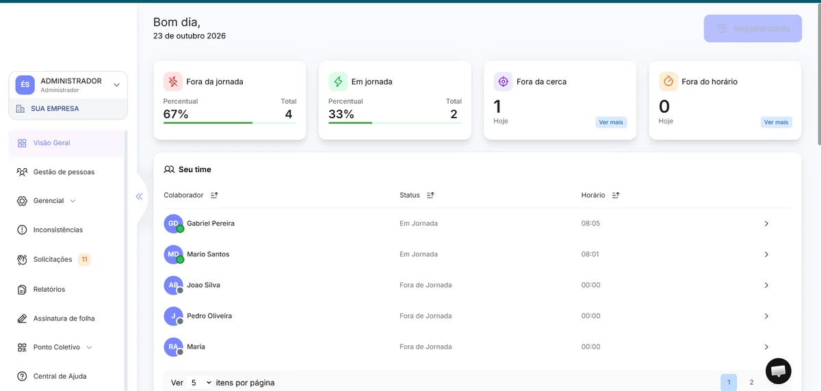
Task: Go to page 2 of team list
Action: [x=751, y=383]
